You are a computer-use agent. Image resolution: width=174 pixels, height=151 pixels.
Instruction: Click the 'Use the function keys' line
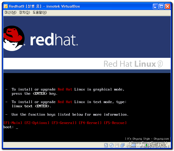point(70,114)
